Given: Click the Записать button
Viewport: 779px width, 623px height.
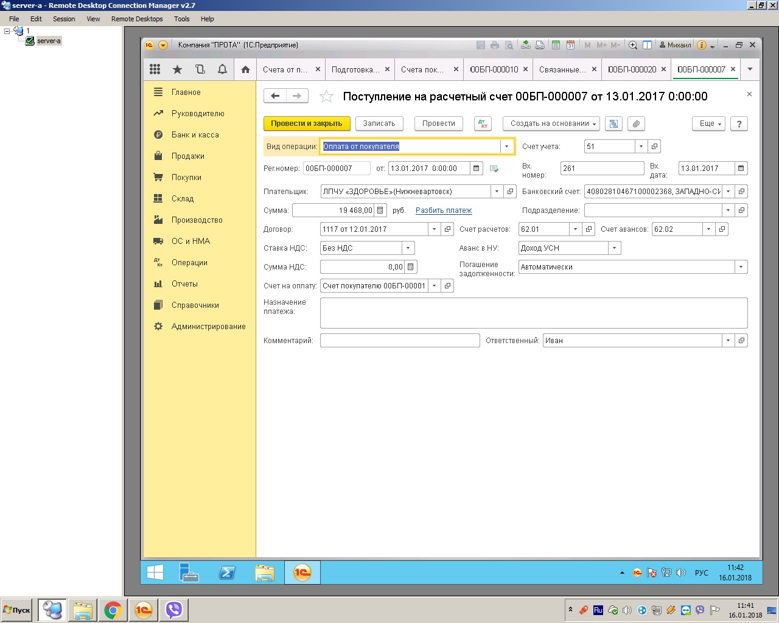Looking at the screenshot, I should (x=379, y=124).
